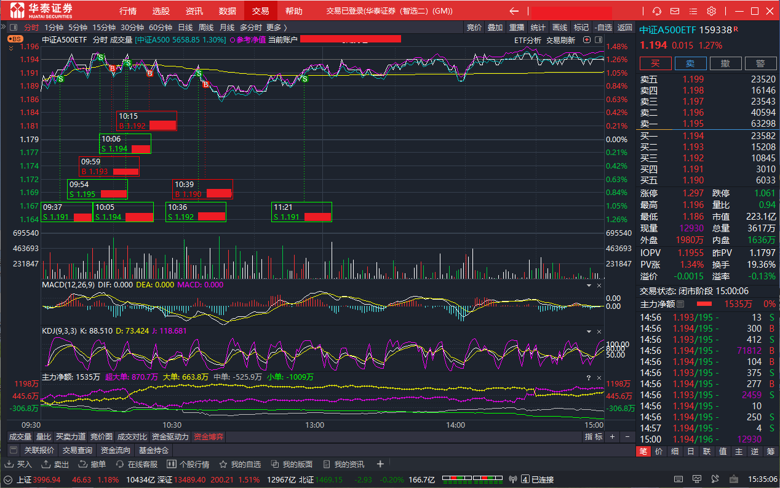
Task: Toggle the 参考净值 reference line indicator
Action: coord(247,39)
